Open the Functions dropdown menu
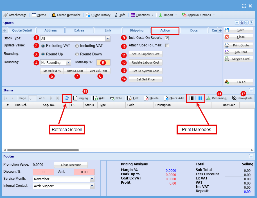257x198 pixels. coord(142,15)
